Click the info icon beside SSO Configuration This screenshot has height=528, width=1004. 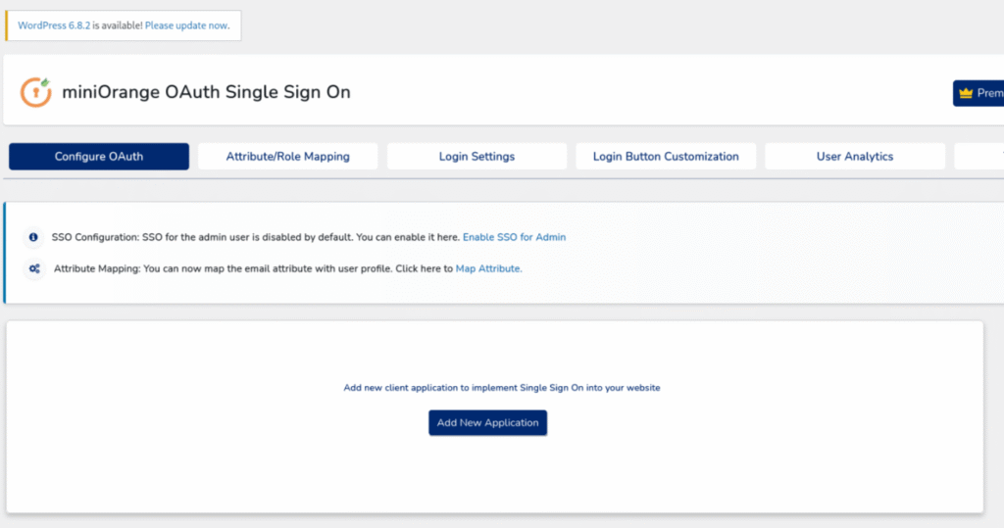click(x=33, y=237)
